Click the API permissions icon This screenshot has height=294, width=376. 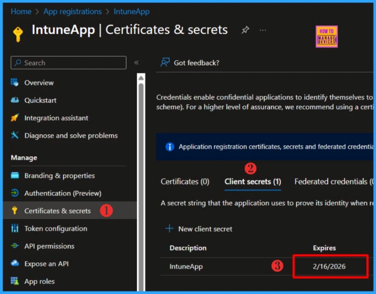pyautogui.click(x=15, y=246)
